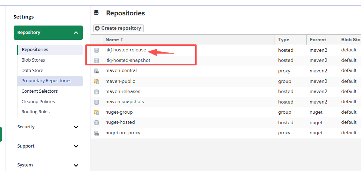Screen dimensions: 361x171
Task: Sort by the Blob Store column header
Action: click(x=349, y=40)
